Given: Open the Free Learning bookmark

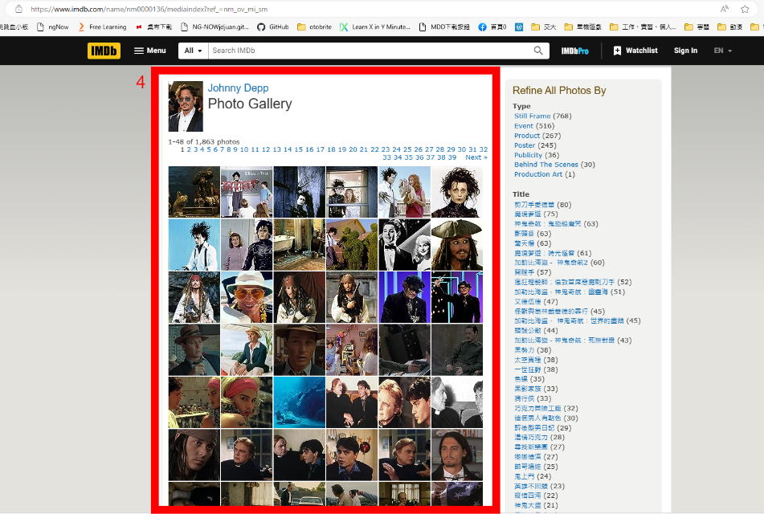Looking at the screenshot, I should pyautogui.click(x=102, y=27).
